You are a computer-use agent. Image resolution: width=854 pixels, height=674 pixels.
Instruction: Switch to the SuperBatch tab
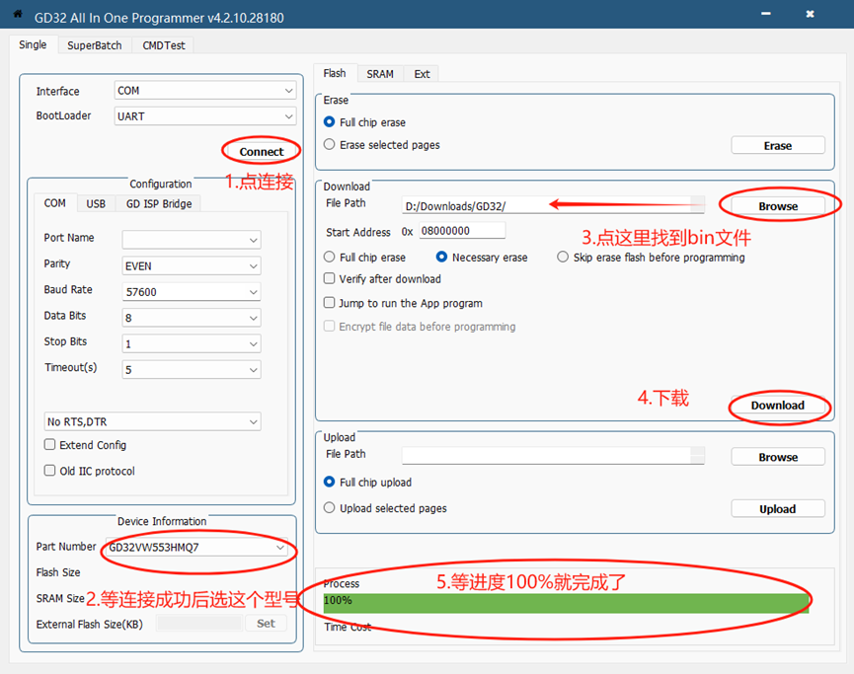(94, 45)
